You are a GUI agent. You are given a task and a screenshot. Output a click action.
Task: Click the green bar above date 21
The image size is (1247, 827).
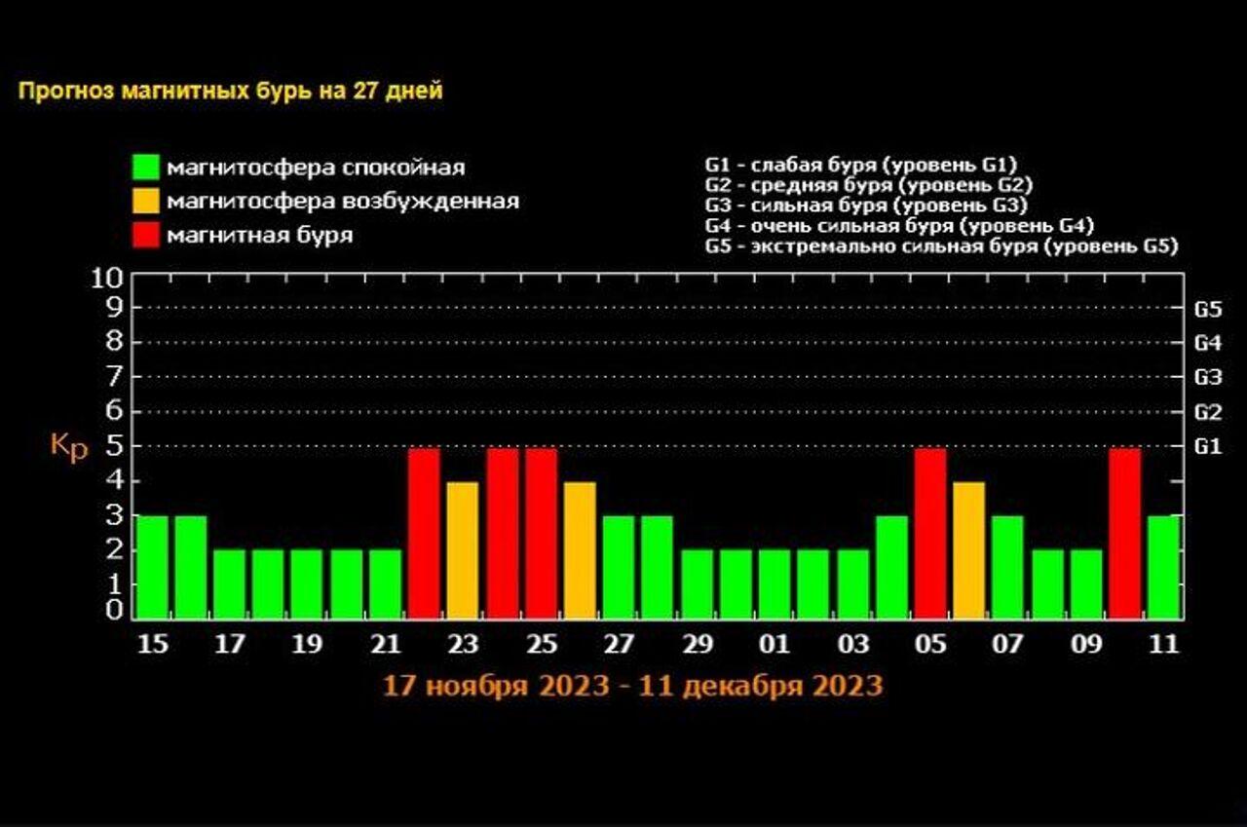[386, 584]
